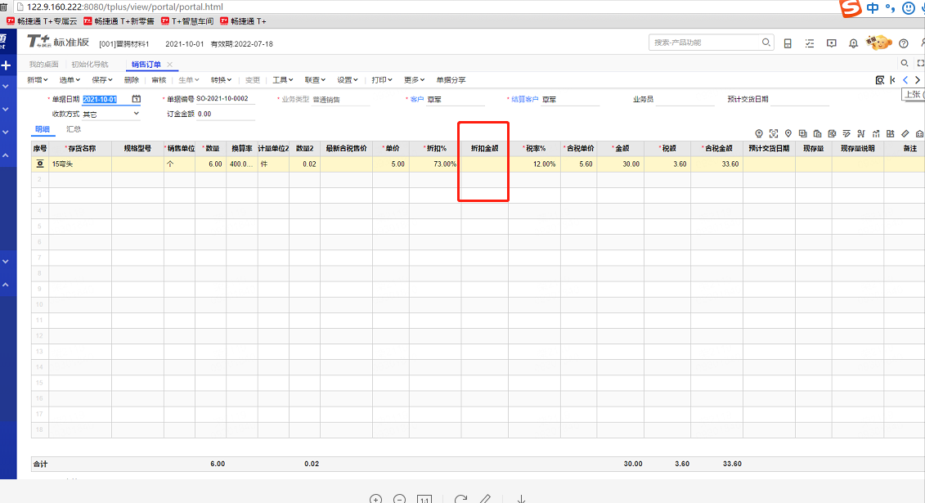
Task: Switch to the 初始化导航 tab
Action: click(90, 65)
